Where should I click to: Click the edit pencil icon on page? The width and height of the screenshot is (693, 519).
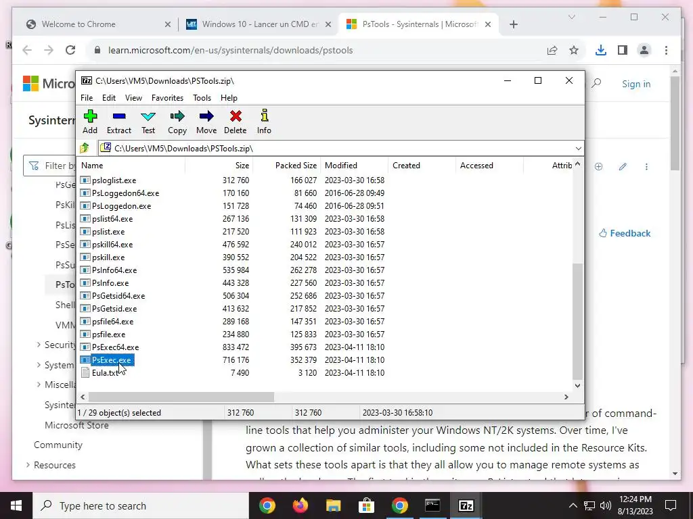[623, 166]
